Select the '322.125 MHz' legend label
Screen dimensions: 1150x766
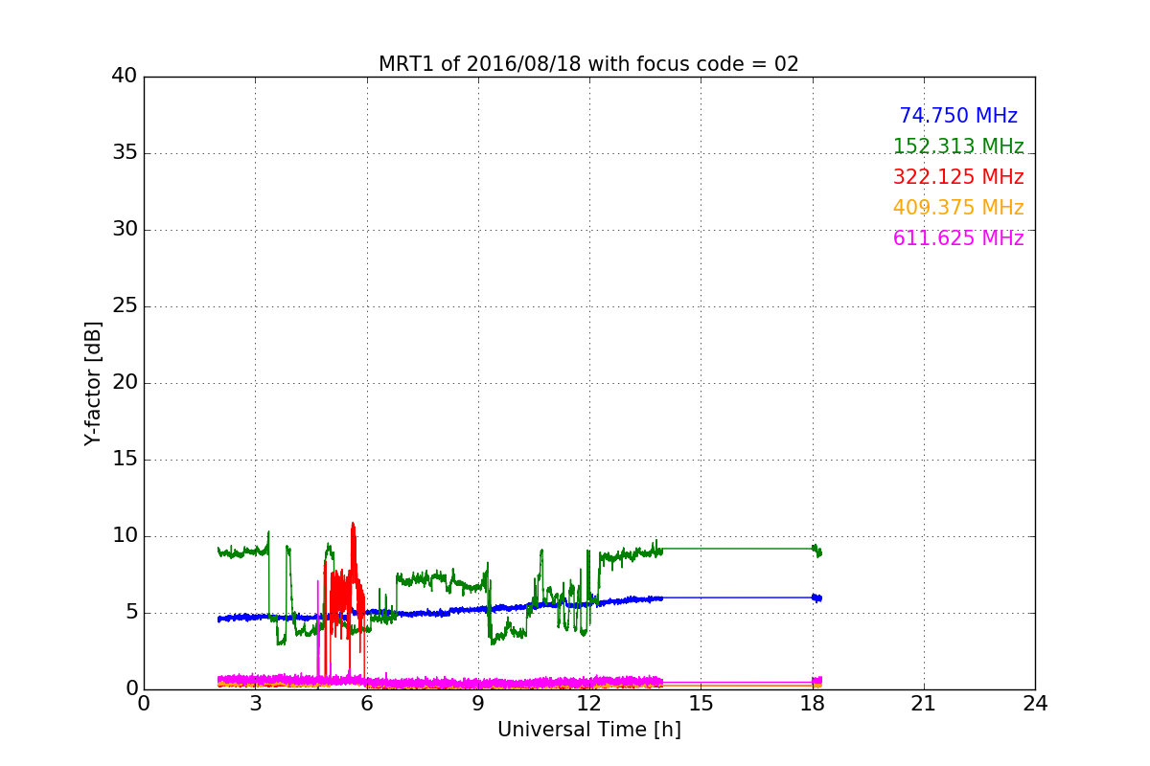(958, 177)
